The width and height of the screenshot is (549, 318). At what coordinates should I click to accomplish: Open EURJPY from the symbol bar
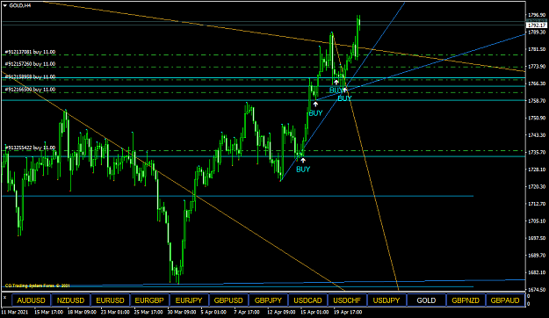189,300
